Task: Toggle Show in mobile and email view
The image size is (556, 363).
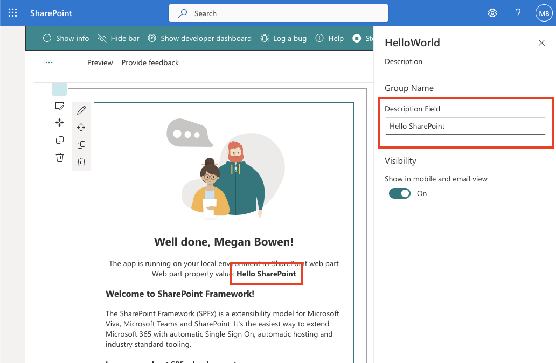Action: (x=400, y=193)
